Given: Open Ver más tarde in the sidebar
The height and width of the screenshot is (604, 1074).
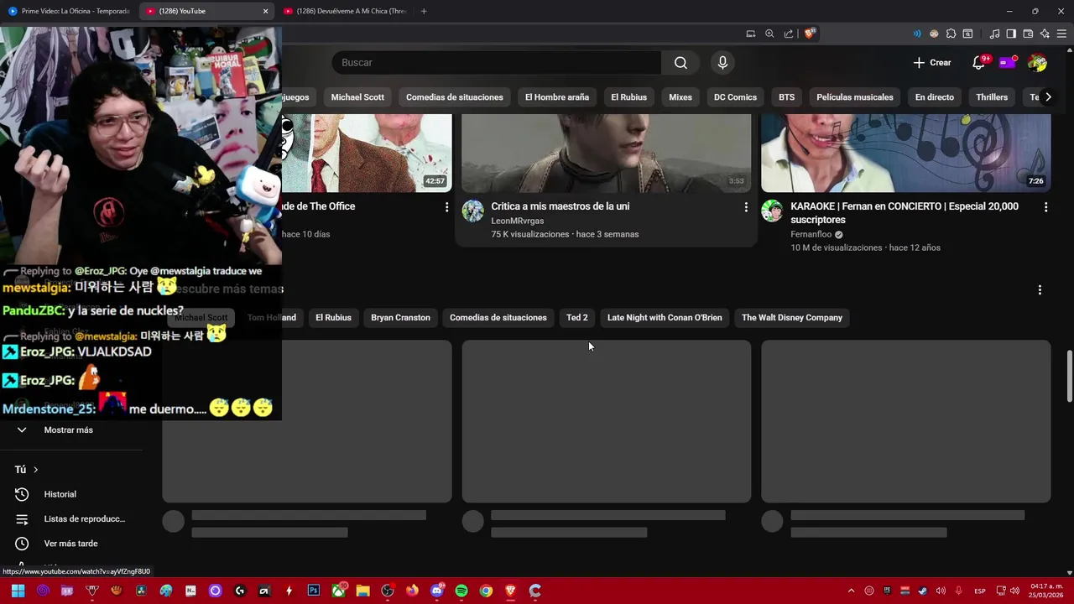Looking at the screenshot, I should [71, 544].
